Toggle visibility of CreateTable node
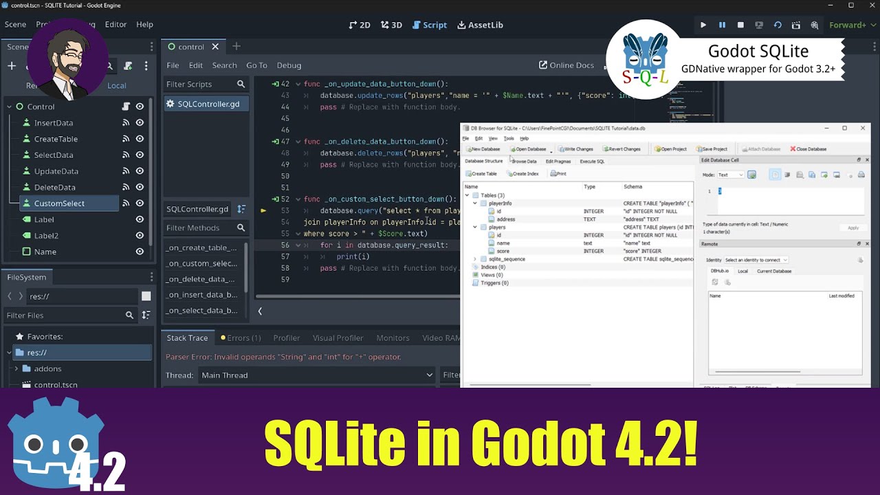 [x=140, y=139]
